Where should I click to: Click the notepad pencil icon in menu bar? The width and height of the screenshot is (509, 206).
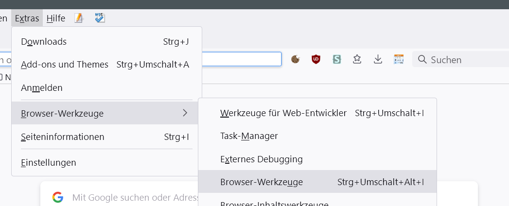(x=79, y=18)
